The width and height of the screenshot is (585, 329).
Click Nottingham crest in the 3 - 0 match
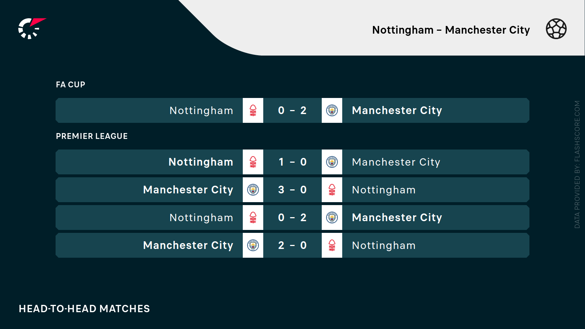(332, 190)
